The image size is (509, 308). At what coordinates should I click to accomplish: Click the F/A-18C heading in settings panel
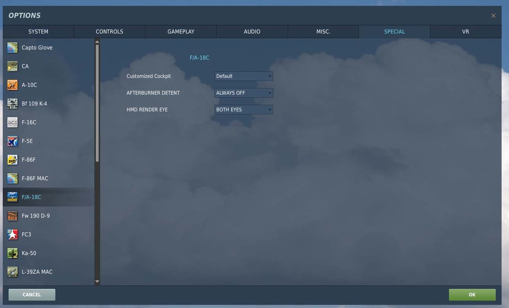(200, 58)
